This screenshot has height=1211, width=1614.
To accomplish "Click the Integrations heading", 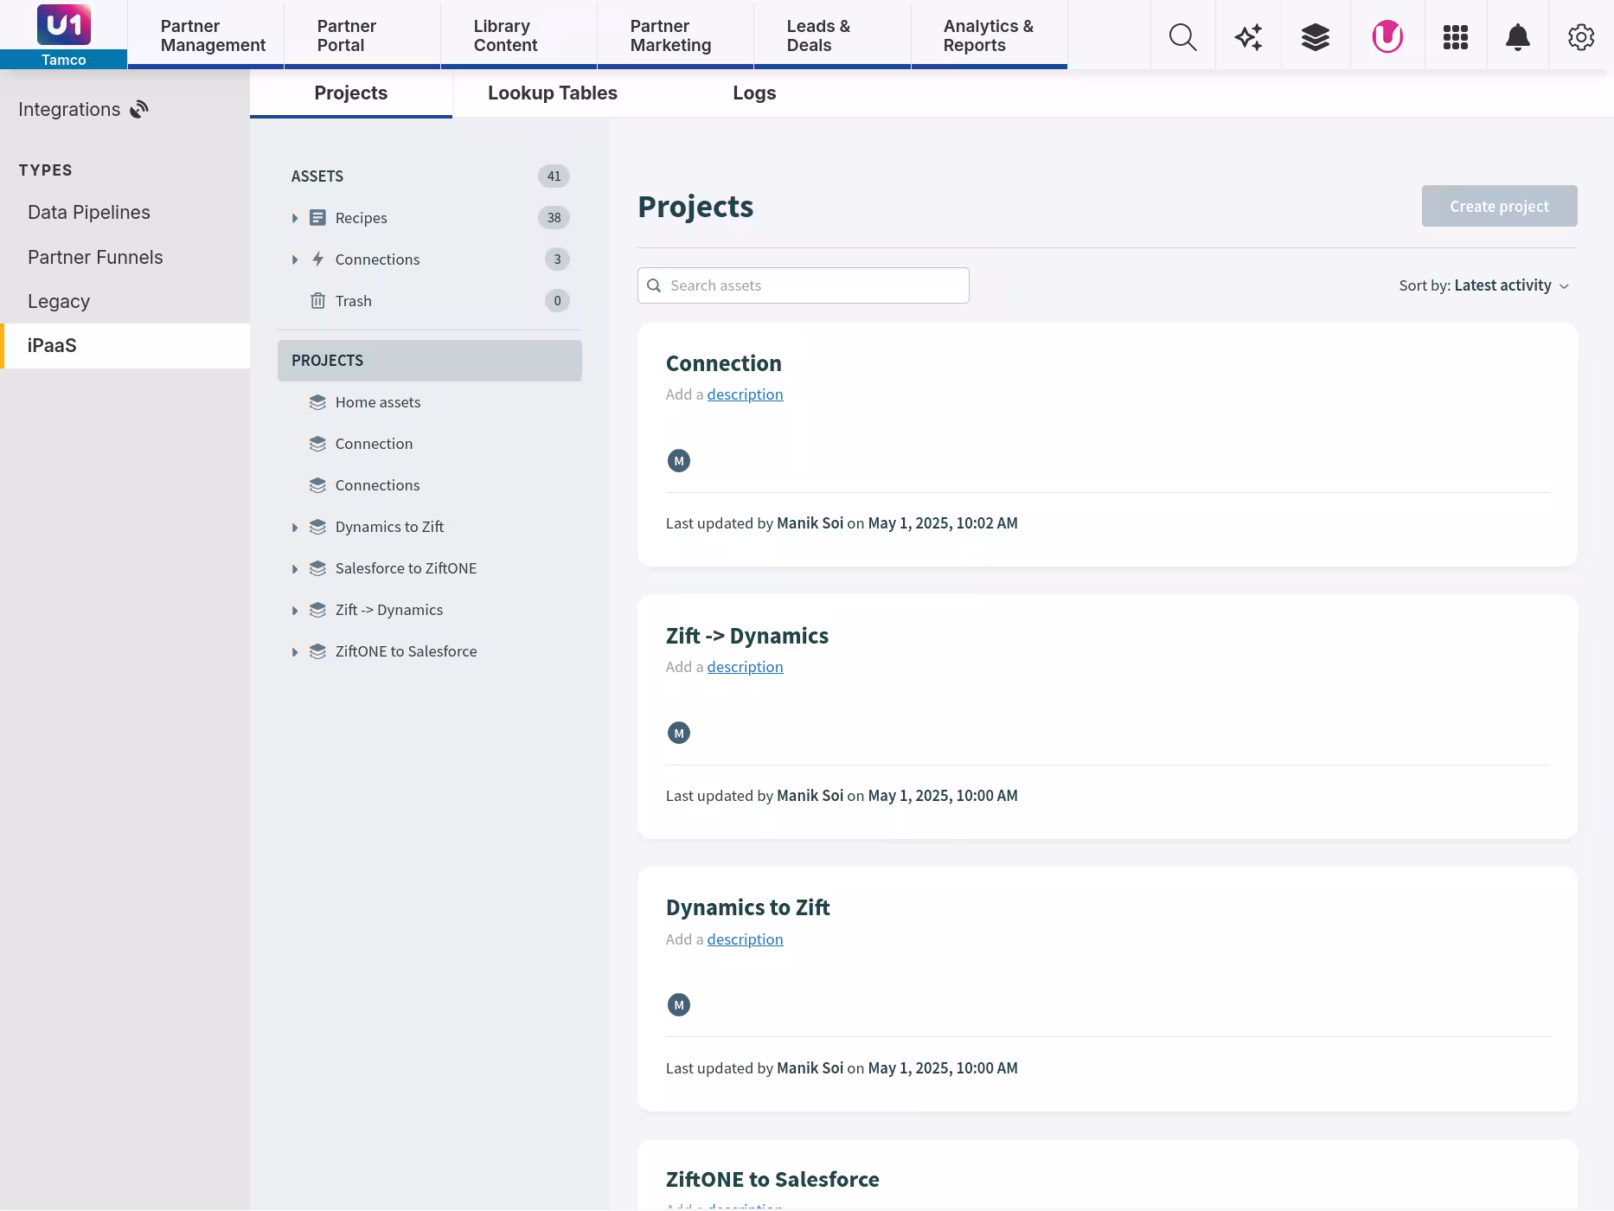I will pyautogui.click(x=69, y=110).
